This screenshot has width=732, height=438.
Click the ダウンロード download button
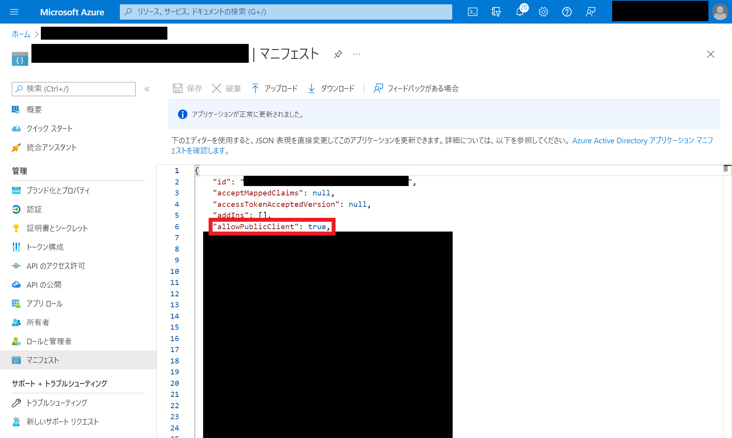[x=331, y=88]
